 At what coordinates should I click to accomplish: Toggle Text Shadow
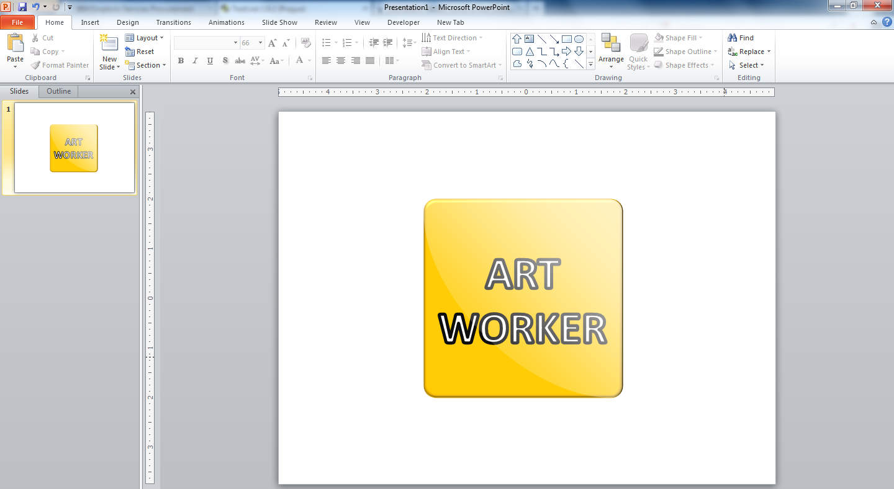[225, 60]
